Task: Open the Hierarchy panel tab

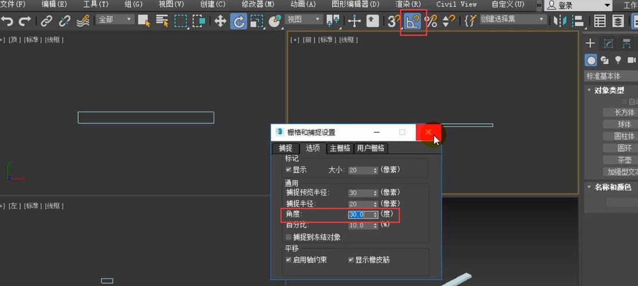Action: pos(626,43)
